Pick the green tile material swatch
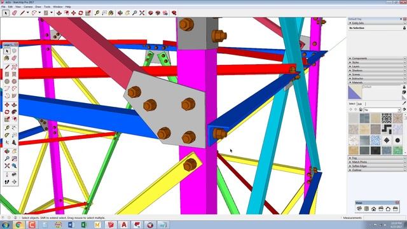407x229 pixels. pyautogui.click(x=397, y=151)
